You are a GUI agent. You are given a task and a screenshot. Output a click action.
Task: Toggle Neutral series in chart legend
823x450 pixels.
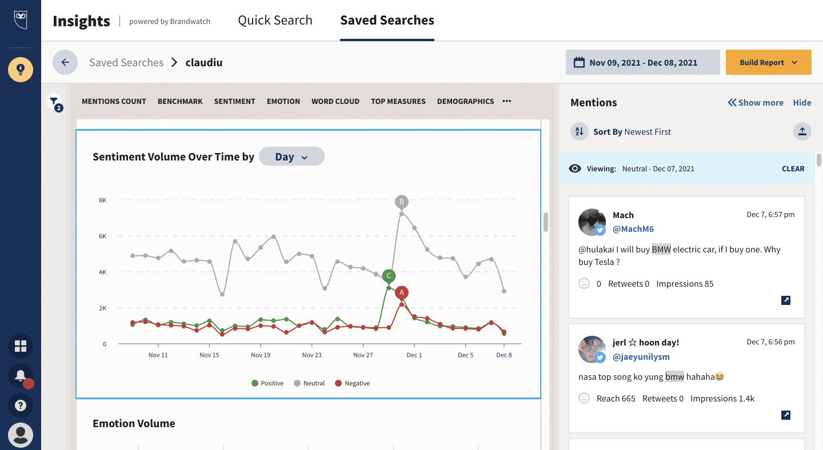coord(309,383)
